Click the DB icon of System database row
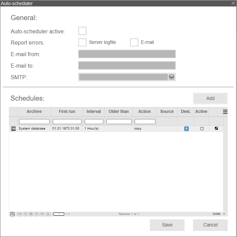 [x=13, y=129]
